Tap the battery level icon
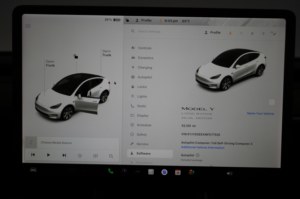The height and width of the screenshot is (199, 300). (117, 20)
